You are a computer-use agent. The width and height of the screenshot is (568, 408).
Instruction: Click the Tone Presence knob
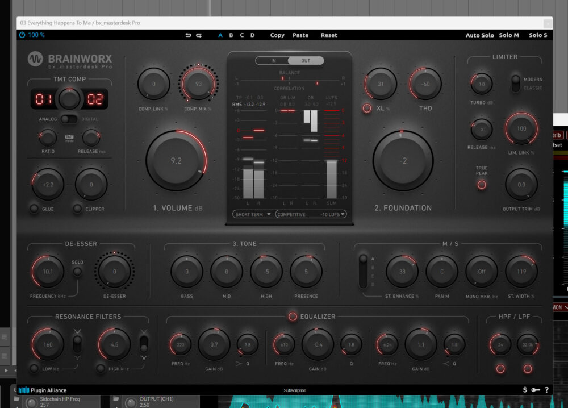pos(306,272)
